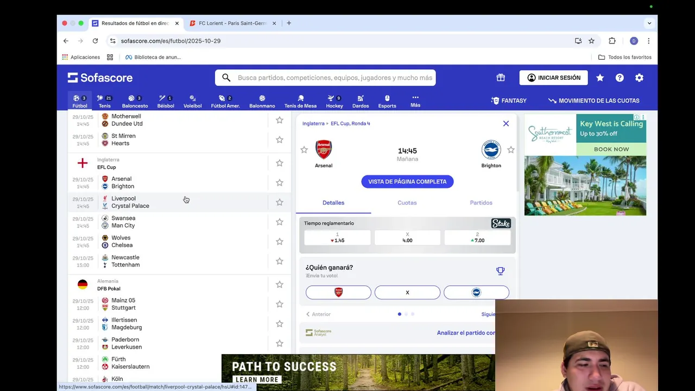This screenshot has width=695, height=391.
Task: Expand the Más sports menu
Action: pyautogui.click(x=415, y=101)
